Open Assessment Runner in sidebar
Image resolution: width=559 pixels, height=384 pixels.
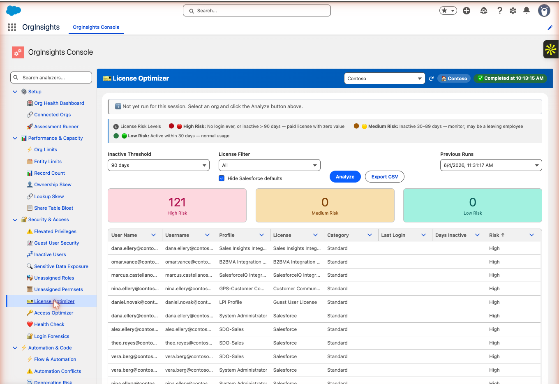tap(56, 127)
